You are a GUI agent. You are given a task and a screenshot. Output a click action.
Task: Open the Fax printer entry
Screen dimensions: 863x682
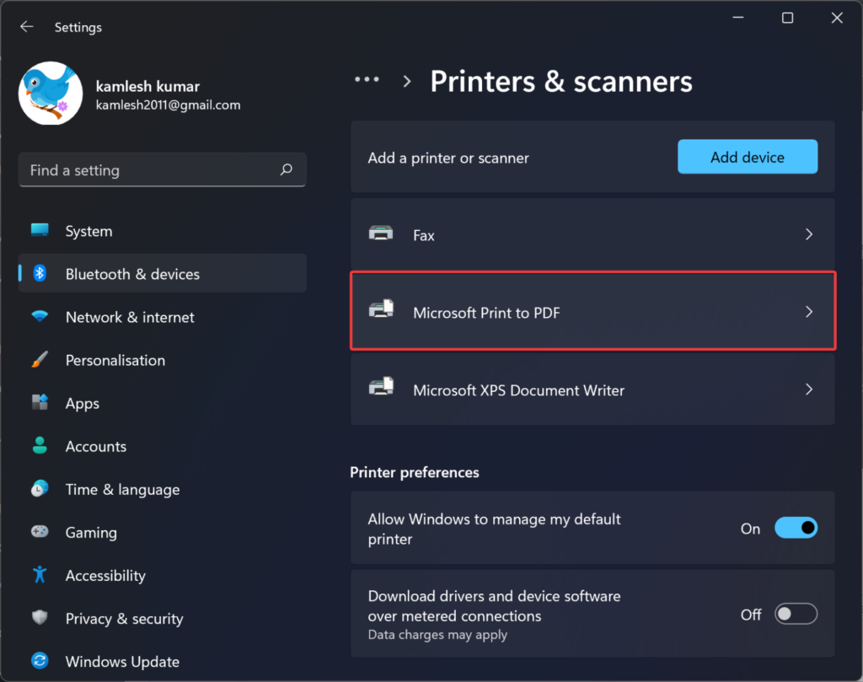[592, 235]
